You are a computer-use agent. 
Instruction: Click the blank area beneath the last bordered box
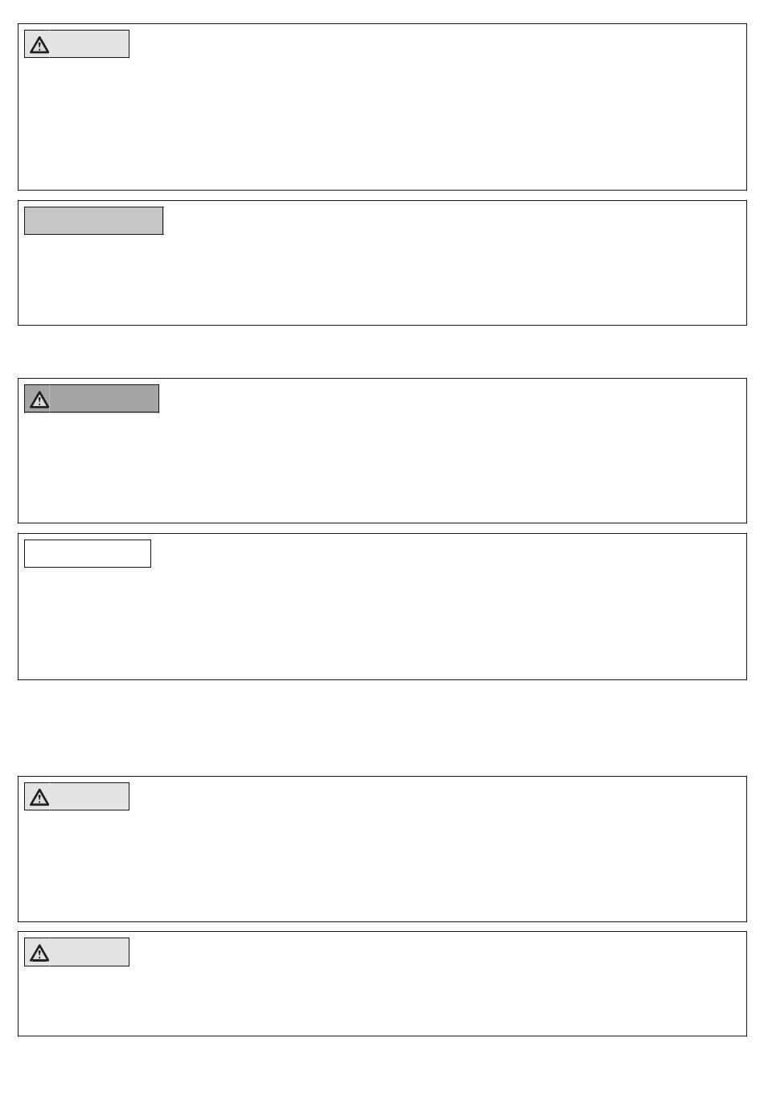tap(382, 1074)
